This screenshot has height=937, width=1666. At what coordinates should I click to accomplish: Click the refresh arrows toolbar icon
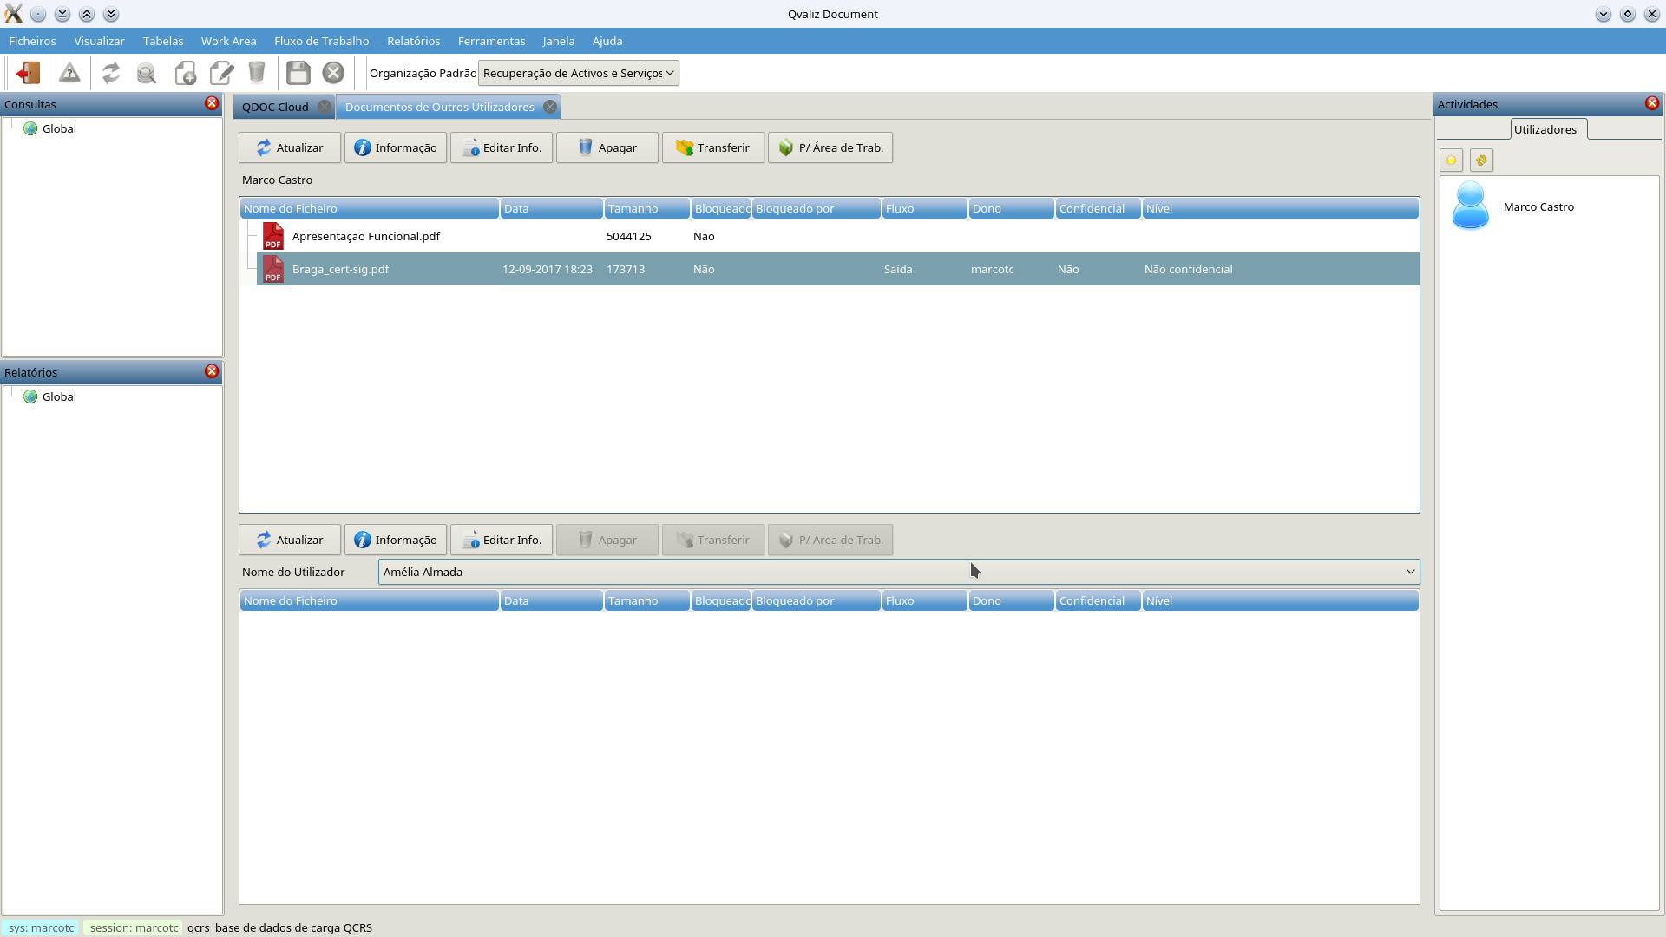[x=111, y=73]
